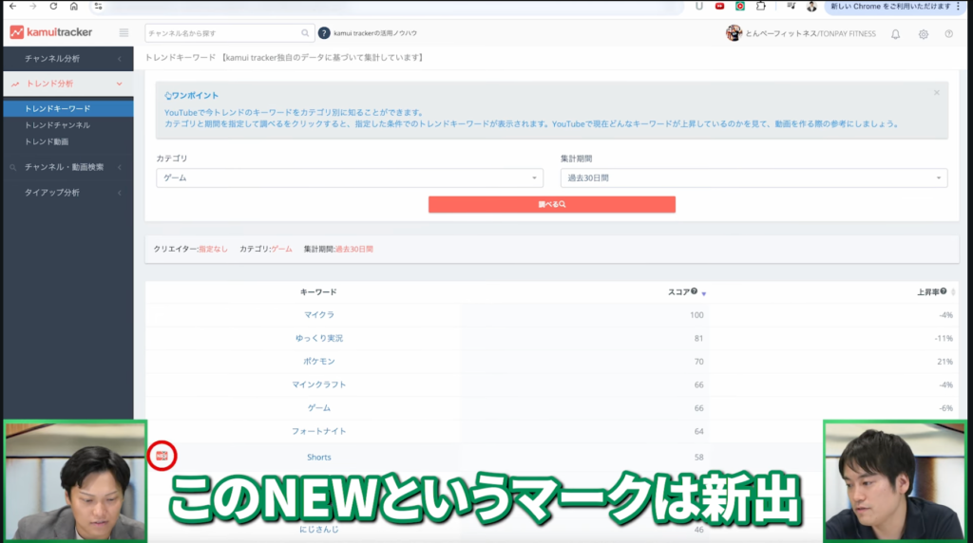Click the kamuitracker logo
Image resolution: width=973 pixels, height=543 pixels.
coord(51,32)
